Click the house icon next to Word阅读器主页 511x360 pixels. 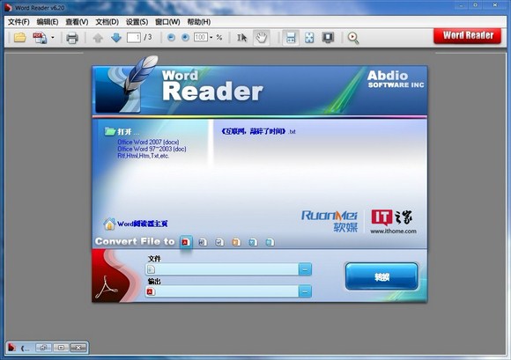tap(109, 224)
